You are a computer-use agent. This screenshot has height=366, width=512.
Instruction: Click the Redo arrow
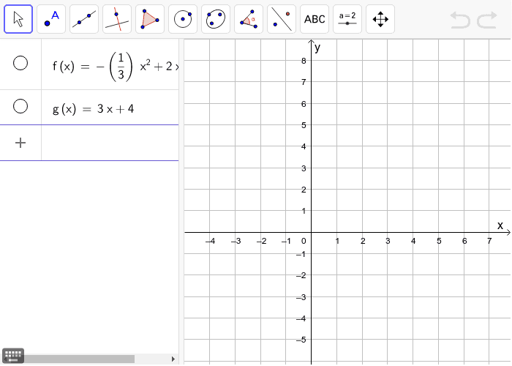pyautogui.click(x=487, y=20)
